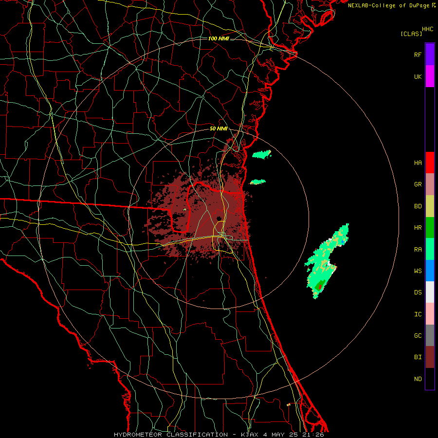Click the WS blue legend swatch
Image resolution: width=438 pixels, height=438 pixels.
coord(430,271)
